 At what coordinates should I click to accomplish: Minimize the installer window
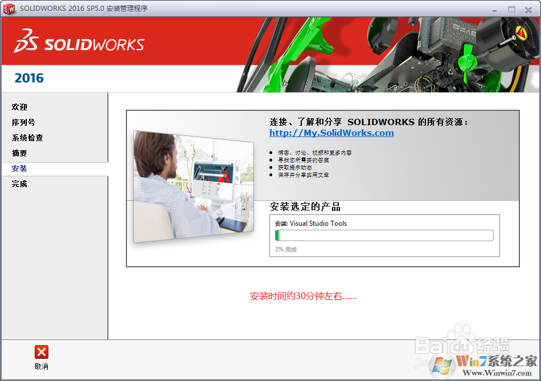click(x=494, y=10)
